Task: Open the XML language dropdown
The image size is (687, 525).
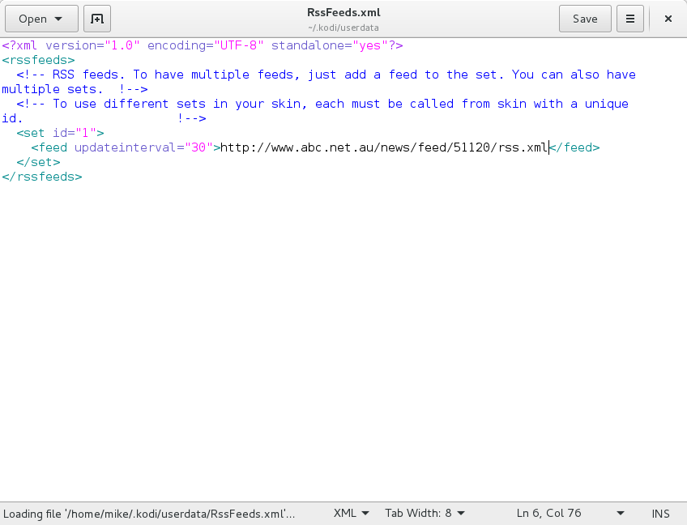Action: [x=351, y=513]
